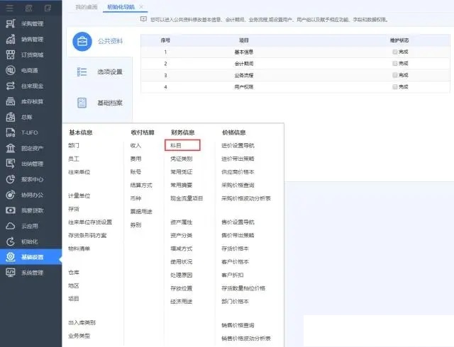Open 初始化 initialization icon in sidebar
The width and height of the screenshot is (454, 347).
pos(11,241)
